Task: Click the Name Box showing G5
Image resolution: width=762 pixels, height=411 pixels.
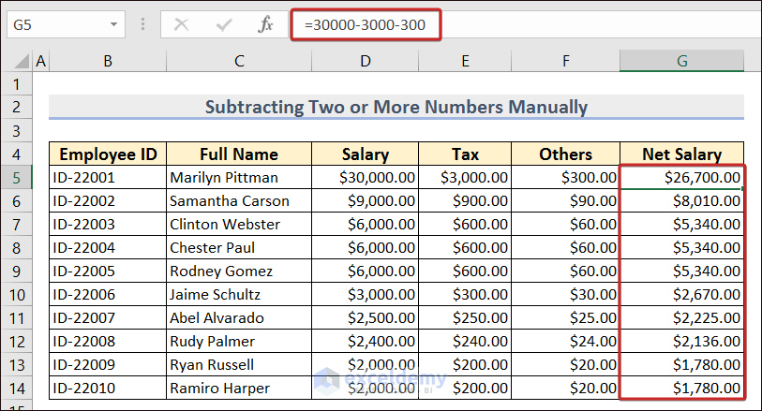Action: 54,25
